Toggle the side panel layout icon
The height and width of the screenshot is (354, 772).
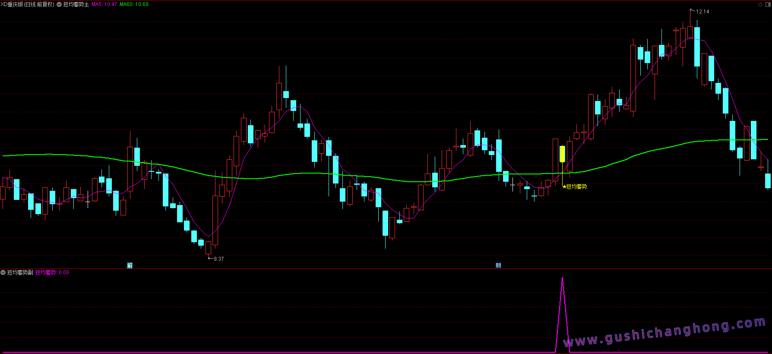pos(768,4)
